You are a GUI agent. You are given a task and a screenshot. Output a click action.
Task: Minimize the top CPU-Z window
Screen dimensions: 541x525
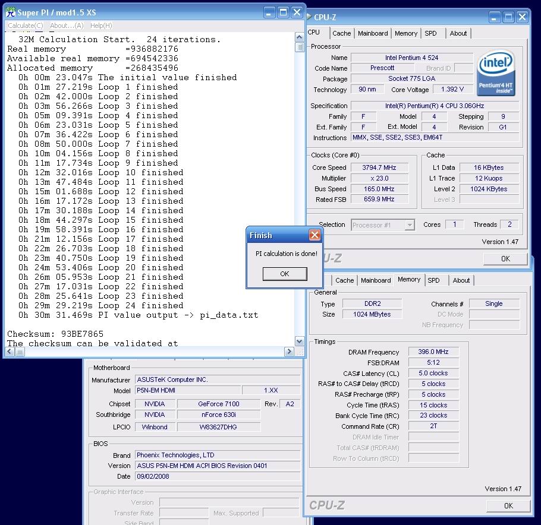[x=494, y=17]
